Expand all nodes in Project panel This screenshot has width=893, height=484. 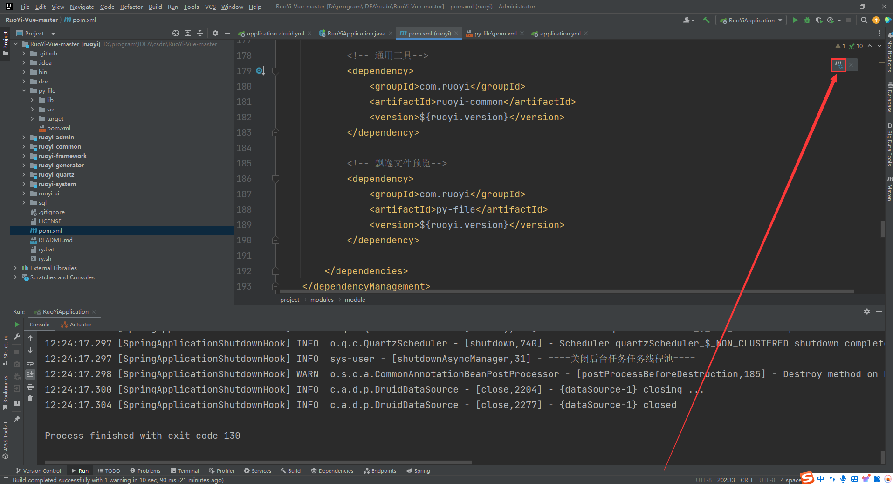[188, 33]
